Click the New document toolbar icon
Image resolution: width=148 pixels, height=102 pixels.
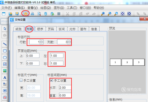4,14
